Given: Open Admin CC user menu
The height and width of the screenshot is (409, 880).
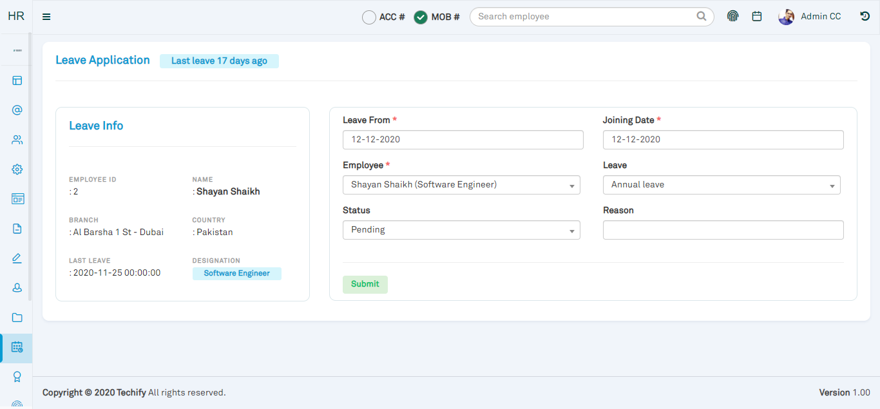Looking at the screenshot, I should (x=810, y=17).
